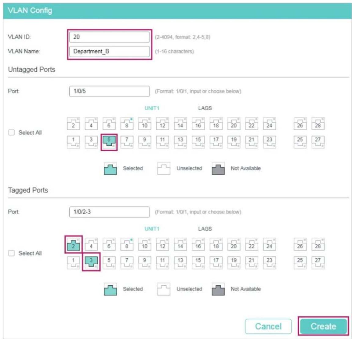The height and width of the screenshot is (339, 352).
Task: Select tagged port 26 icon
Action: tap(300, 244)
